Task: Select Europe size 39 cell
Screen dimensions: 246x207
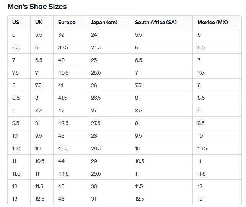Action: pyautogui.click(x=61, y=35)
